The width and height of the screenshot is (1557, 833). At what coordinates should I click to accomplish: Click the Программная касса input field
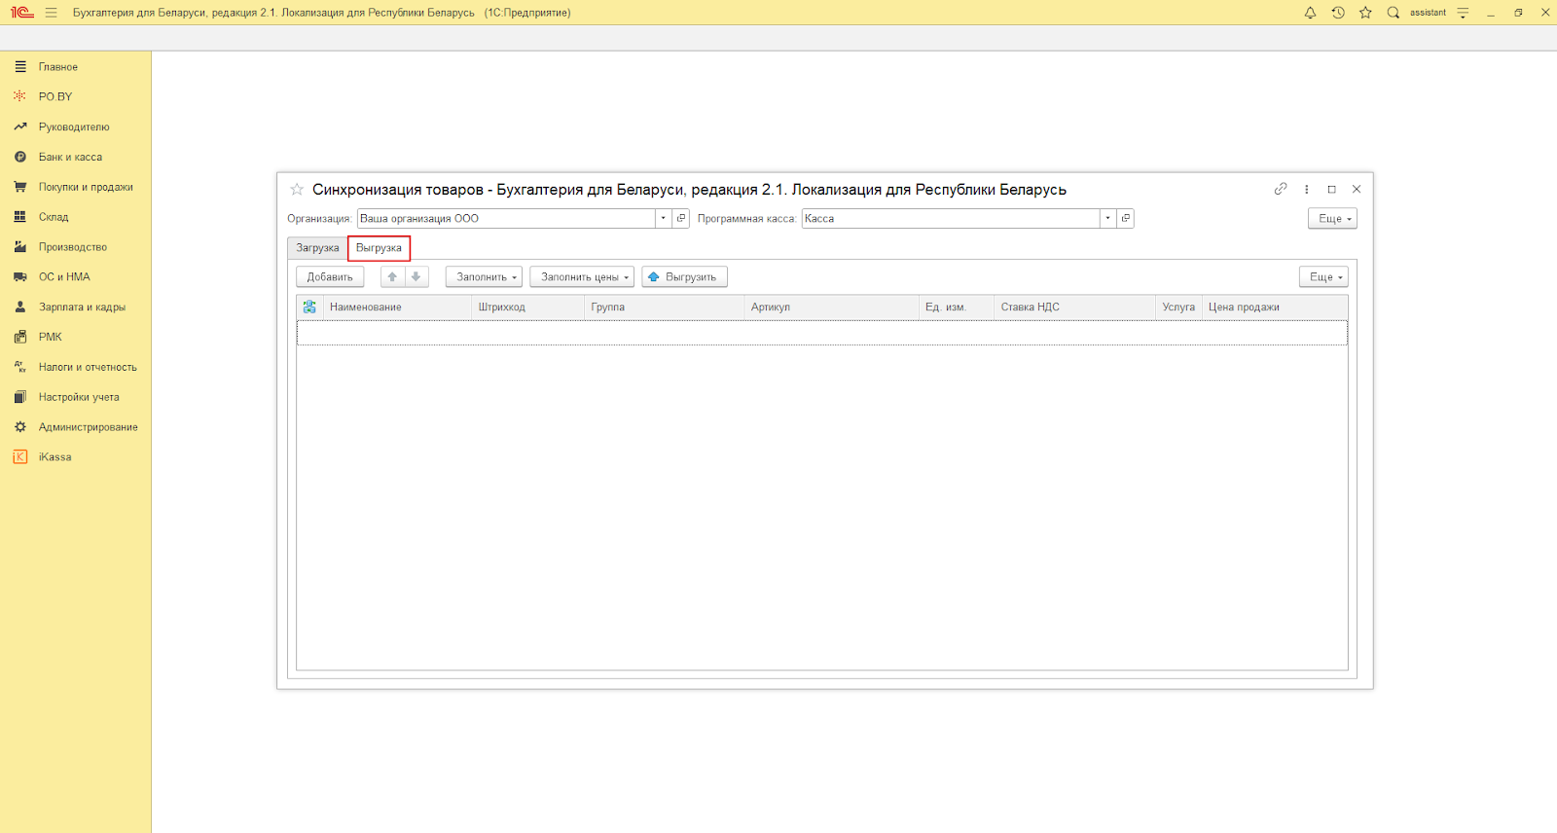(x=951, y=218)
